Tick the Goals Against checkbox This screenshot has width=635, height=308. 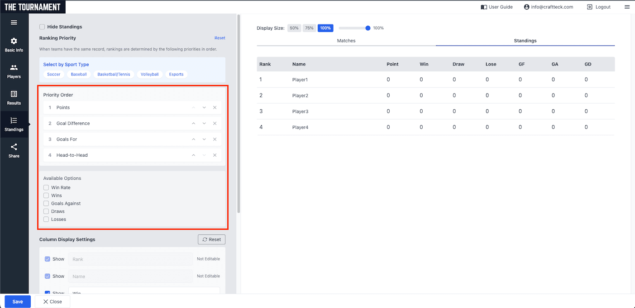tap(46, 203)
